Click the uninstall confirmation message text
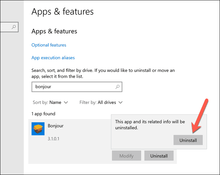 tap(150, 125)
